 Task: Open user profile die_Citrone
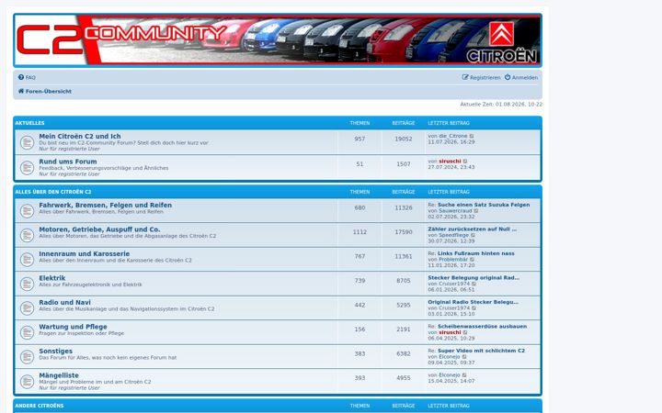click(x=453, y=136)
